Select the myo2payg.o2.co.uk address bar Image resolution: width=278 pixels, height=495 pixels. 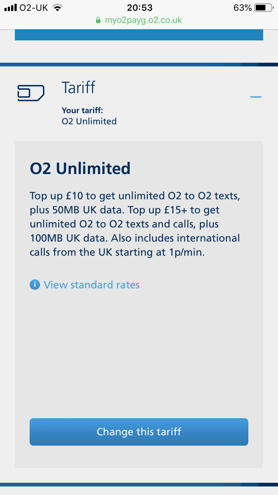tap(143, 20)
